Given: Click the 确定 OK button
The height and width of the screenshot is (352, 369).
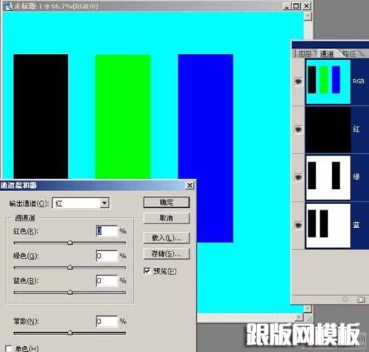Looking at the screenshot, I should coord(167,202).
